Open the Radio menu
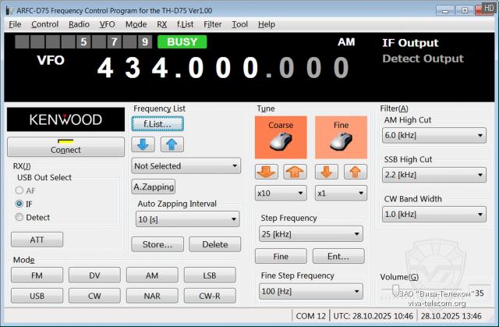 [79, 24]
